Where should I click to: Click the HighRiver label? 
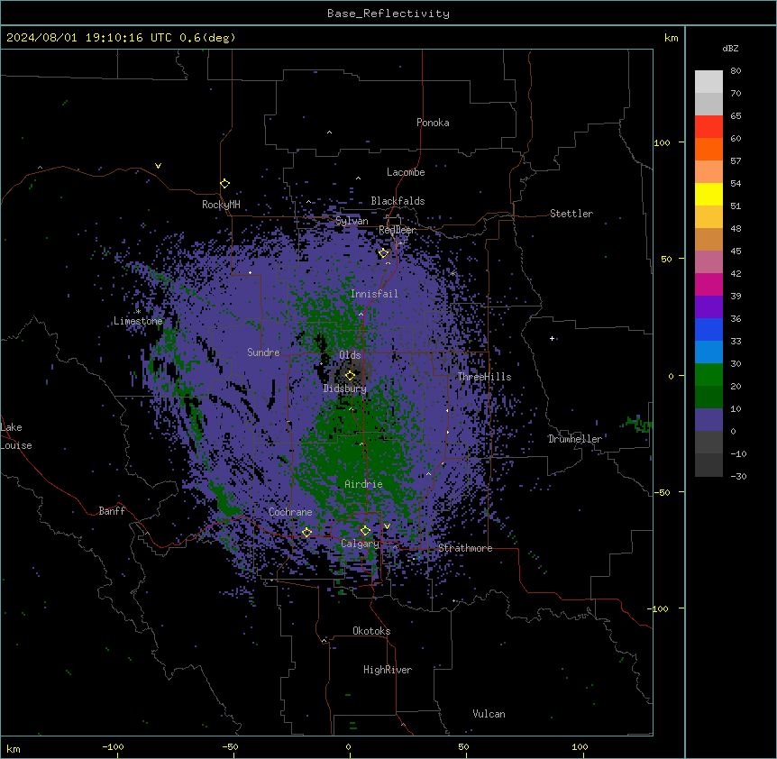[388, 670]
